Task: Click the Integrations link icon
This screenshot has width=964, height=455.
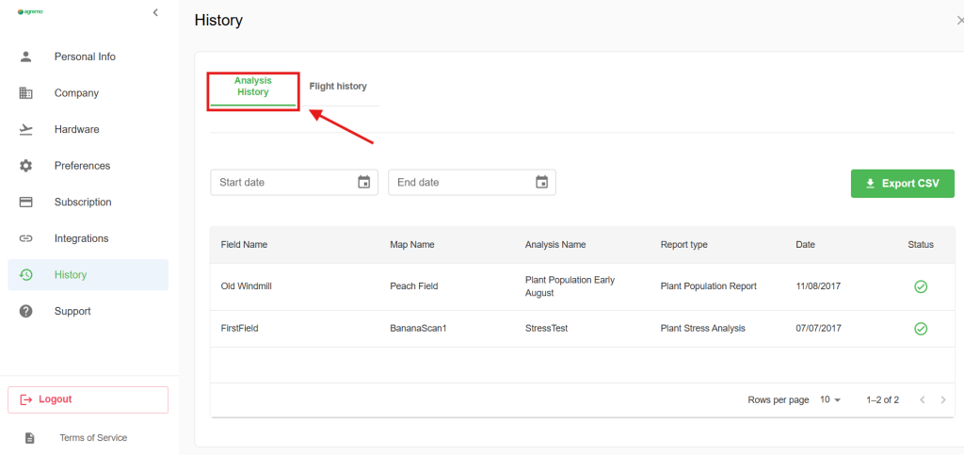Action: pos(26,238)
